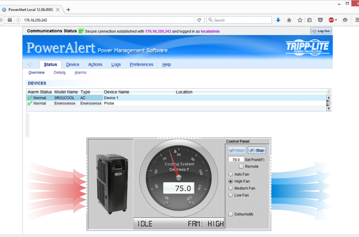Click the search magnifier icon
The height and width of the screenshot is (237, 359).
(x=210, y=20)
